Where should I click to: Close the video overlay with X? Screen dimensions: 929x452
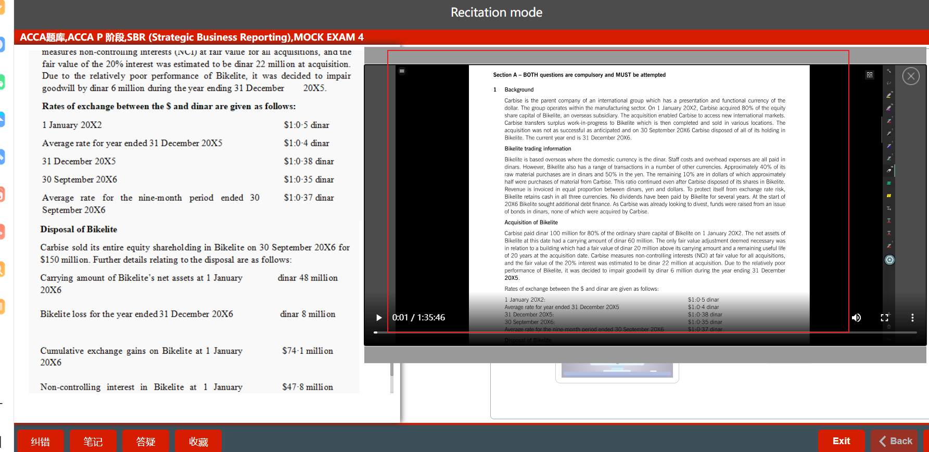coord(911,76)
